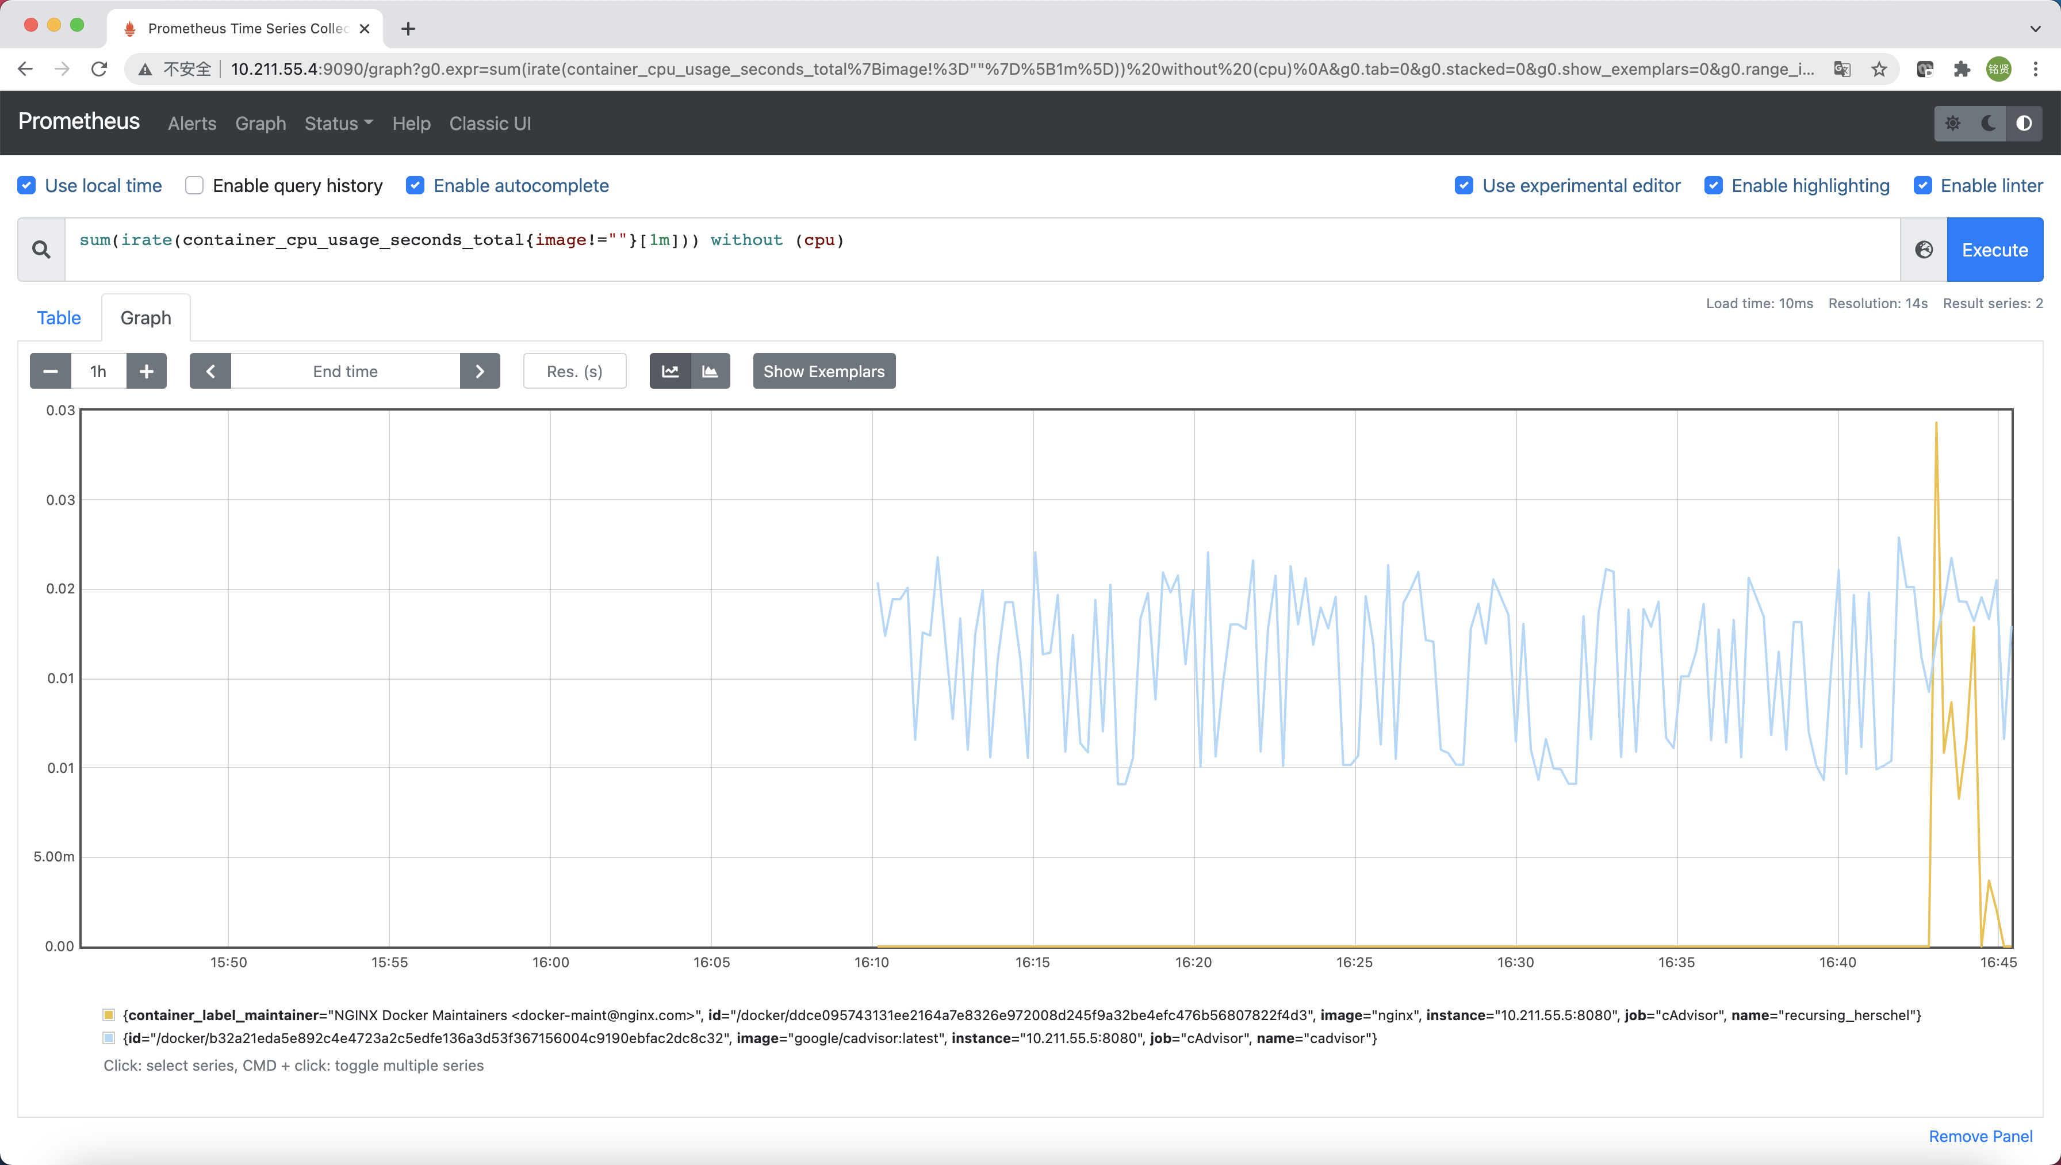Switch to the Table tab
The image size is (2061, 1165).
pyautogui.click(x=59, y=317)
